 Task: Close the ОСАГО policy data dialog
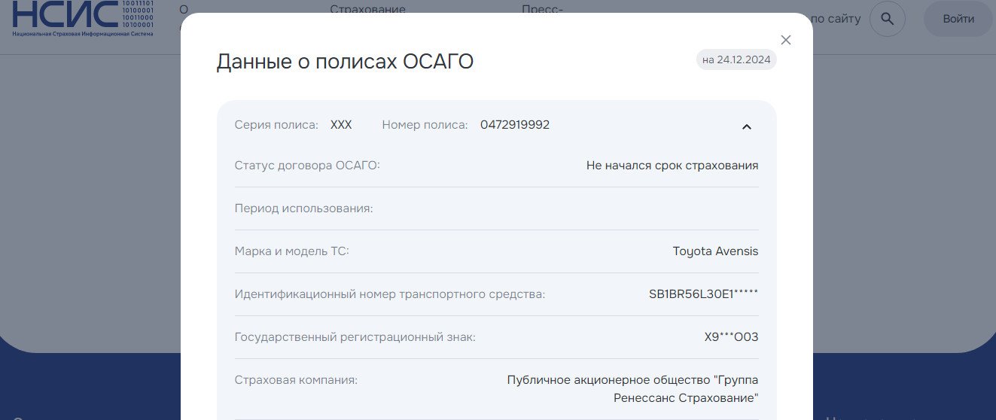[785, 40]
